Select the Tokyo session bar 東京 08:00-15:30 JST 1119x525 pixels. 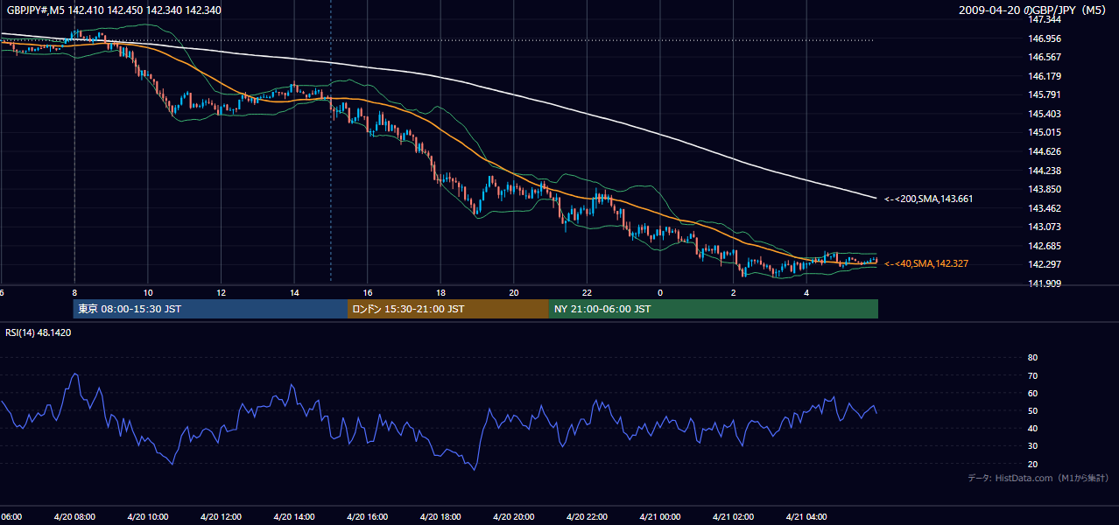211,309
